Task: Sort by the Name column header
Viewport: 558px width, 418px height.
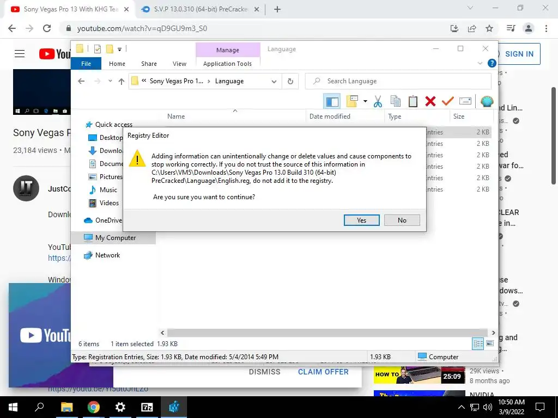Action: click(176, 116)
